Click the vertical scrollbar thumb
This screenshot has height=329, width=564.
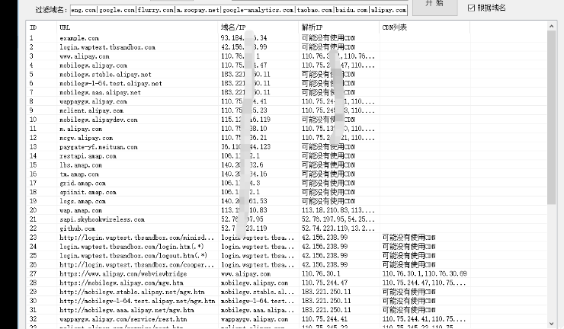[551, 117]
